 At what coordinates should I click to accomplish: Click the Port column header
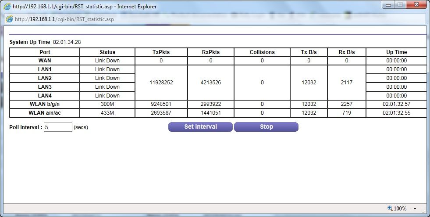(x=45, y=52)
